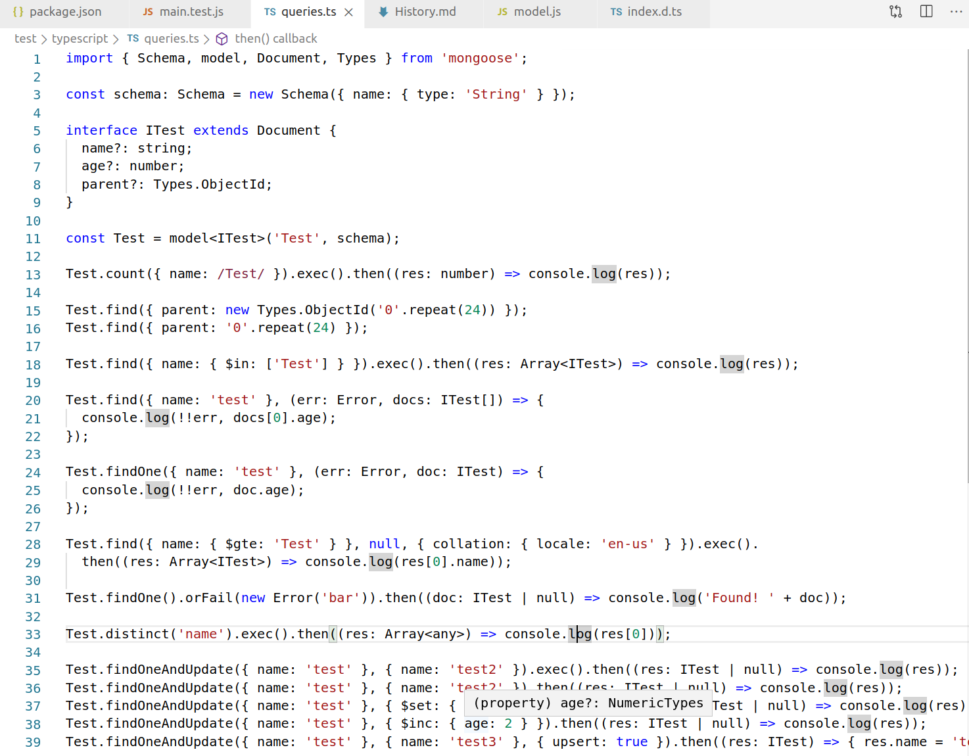Click the symbol cube icon in the breadcrumb
Screen dimensions: 969x756
coord(222,38)
